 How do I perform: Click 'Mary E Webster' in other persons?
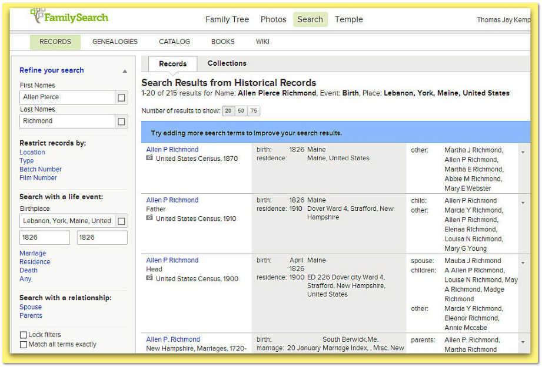point(468,188)
